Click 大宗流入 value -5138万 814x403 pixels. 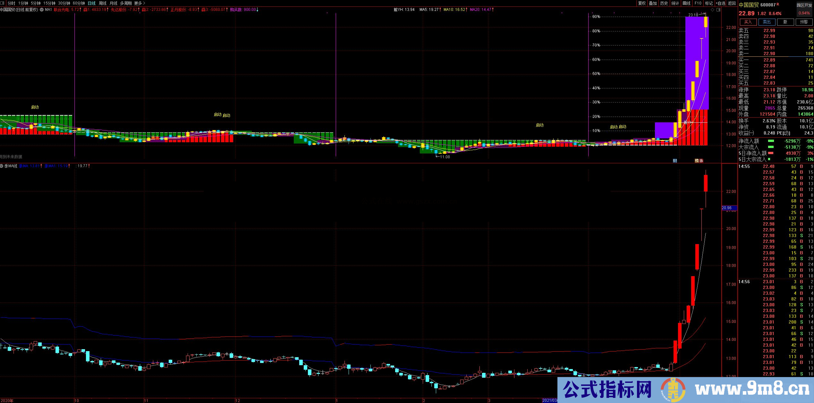tap(792, 147)
